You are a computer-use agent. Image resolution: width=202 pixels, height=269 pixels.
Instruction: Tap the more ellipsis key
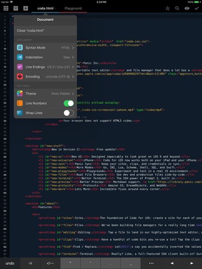[x=151, y=263]
